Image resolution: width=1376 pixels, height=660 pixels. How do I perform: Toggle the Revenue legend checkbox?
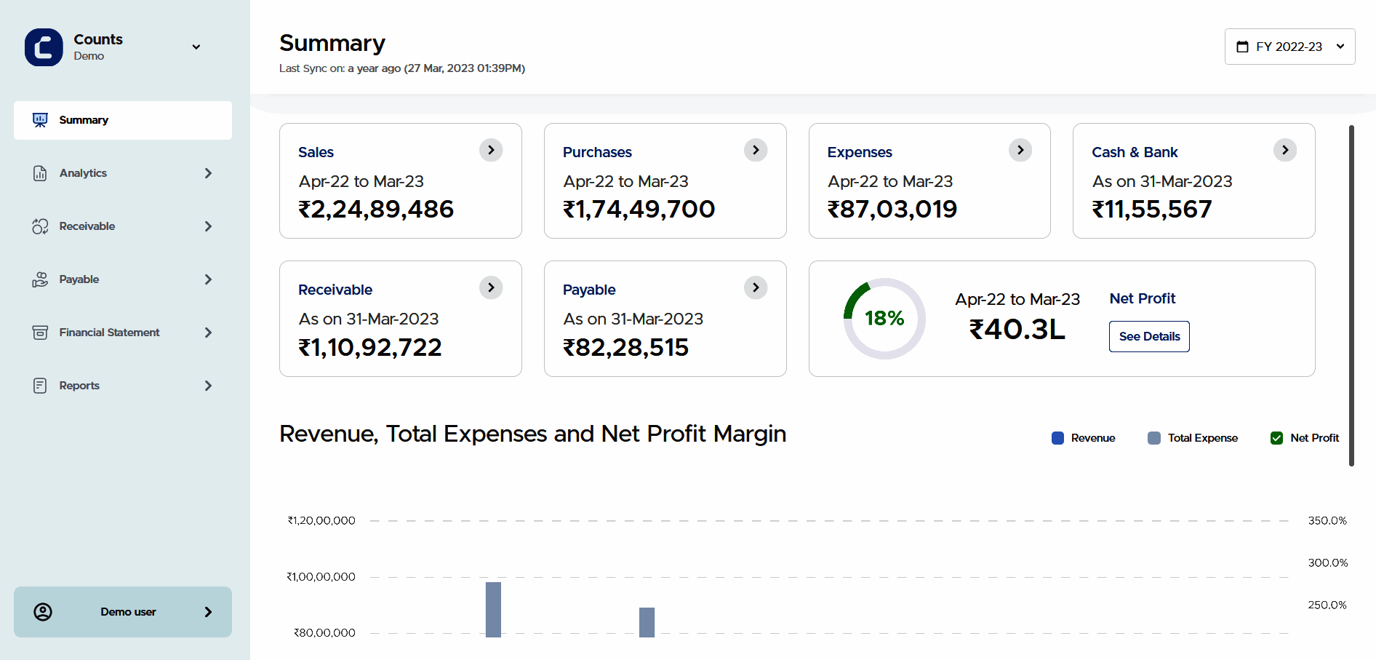click(1058, 438)
